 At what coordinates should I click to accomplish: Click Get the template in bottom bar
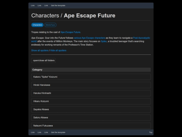pyautogui.click(x=58, y=132)
